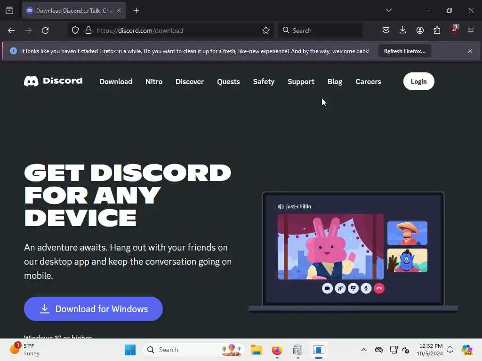The image size is (482, 361).
Task: Open the tracking protection shield icon
Action: point(75,31)
